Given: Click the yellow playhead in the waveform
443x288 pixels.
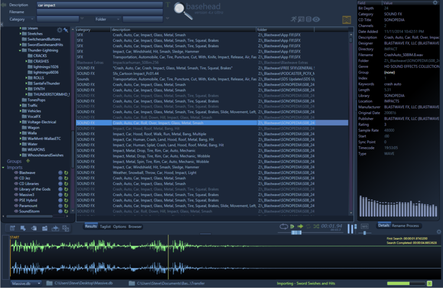Looking at the screenshot, I should pos(168,257).
